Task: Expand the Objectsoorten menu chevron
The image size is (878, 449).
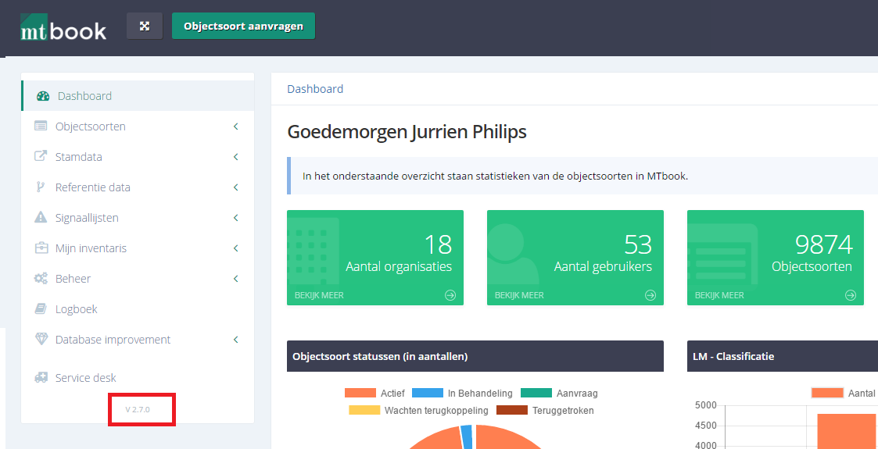Action: 236,127
